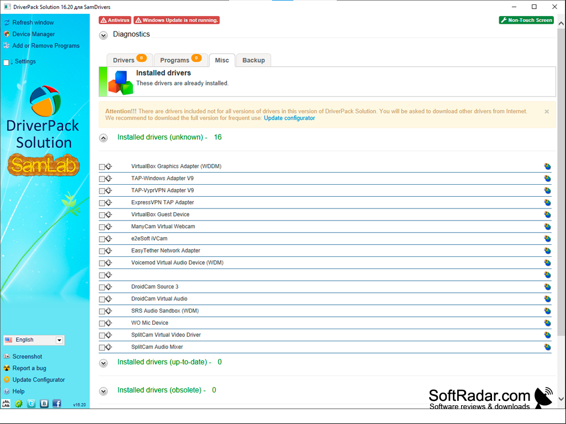The width and height of the screenshot is (566, 424).
Task: Click globe icon for ManyCam Virtual Webcam
Action: 547,227
